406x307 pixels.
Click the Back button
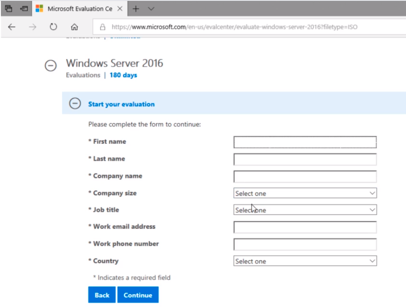pyautogui.click(x=102, y=295)
